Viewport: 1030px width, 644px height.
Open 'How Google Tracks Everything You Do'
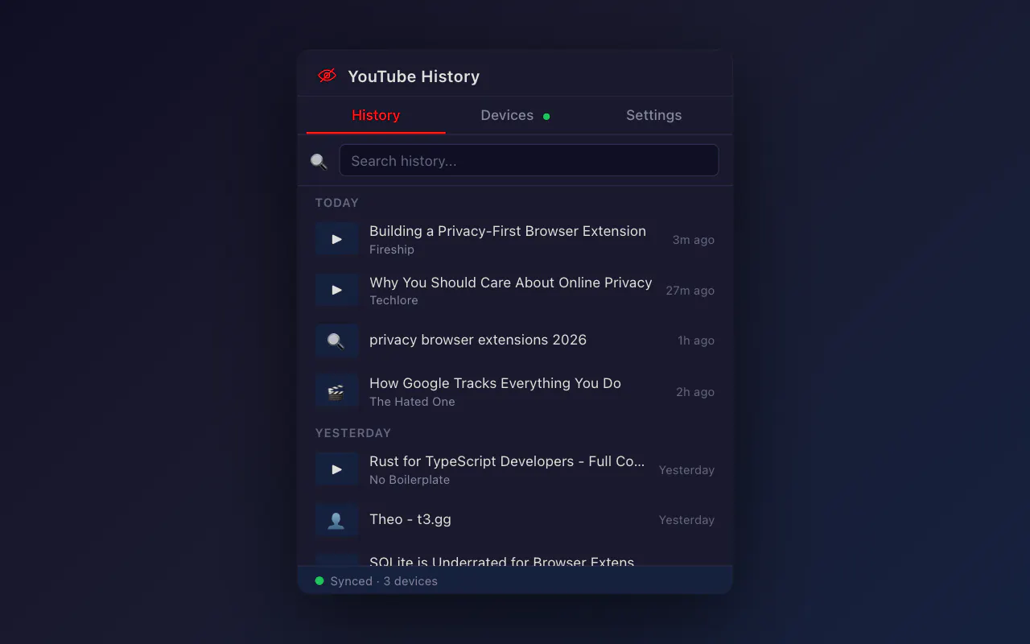tap(515, 391)
